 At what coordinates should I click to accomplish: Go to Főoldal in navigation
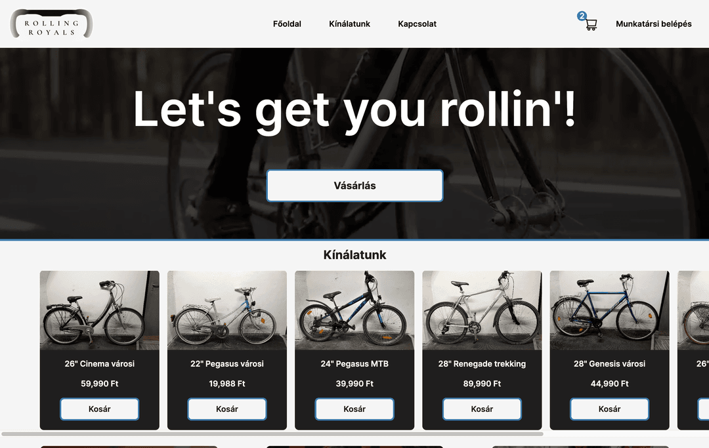pyautogui.click(x=287, y=24)
